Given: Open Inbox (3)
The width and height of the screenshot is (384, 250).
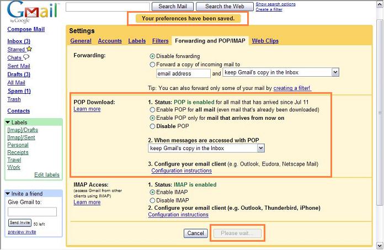Looking at the screenshot, I should tap(19, 41).
